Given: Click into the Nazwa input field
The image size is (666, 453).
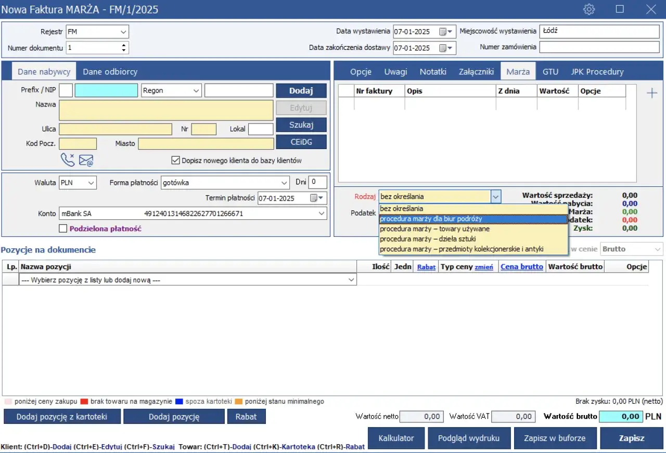Looking at the screenshot, I should [166, 110].
